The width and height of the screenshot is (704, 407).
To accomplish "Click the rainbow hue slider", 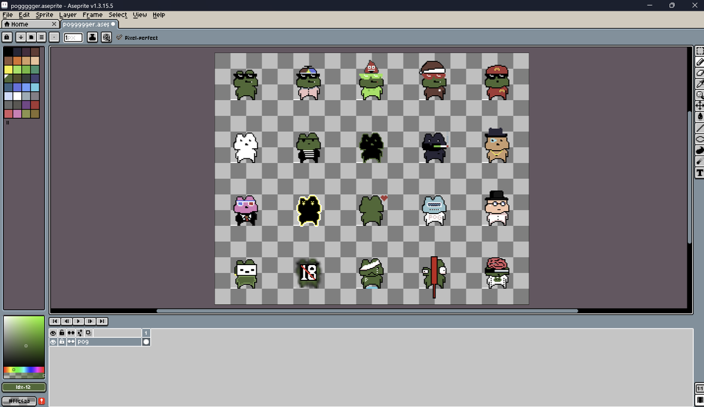I will click(x=24, y=369).
